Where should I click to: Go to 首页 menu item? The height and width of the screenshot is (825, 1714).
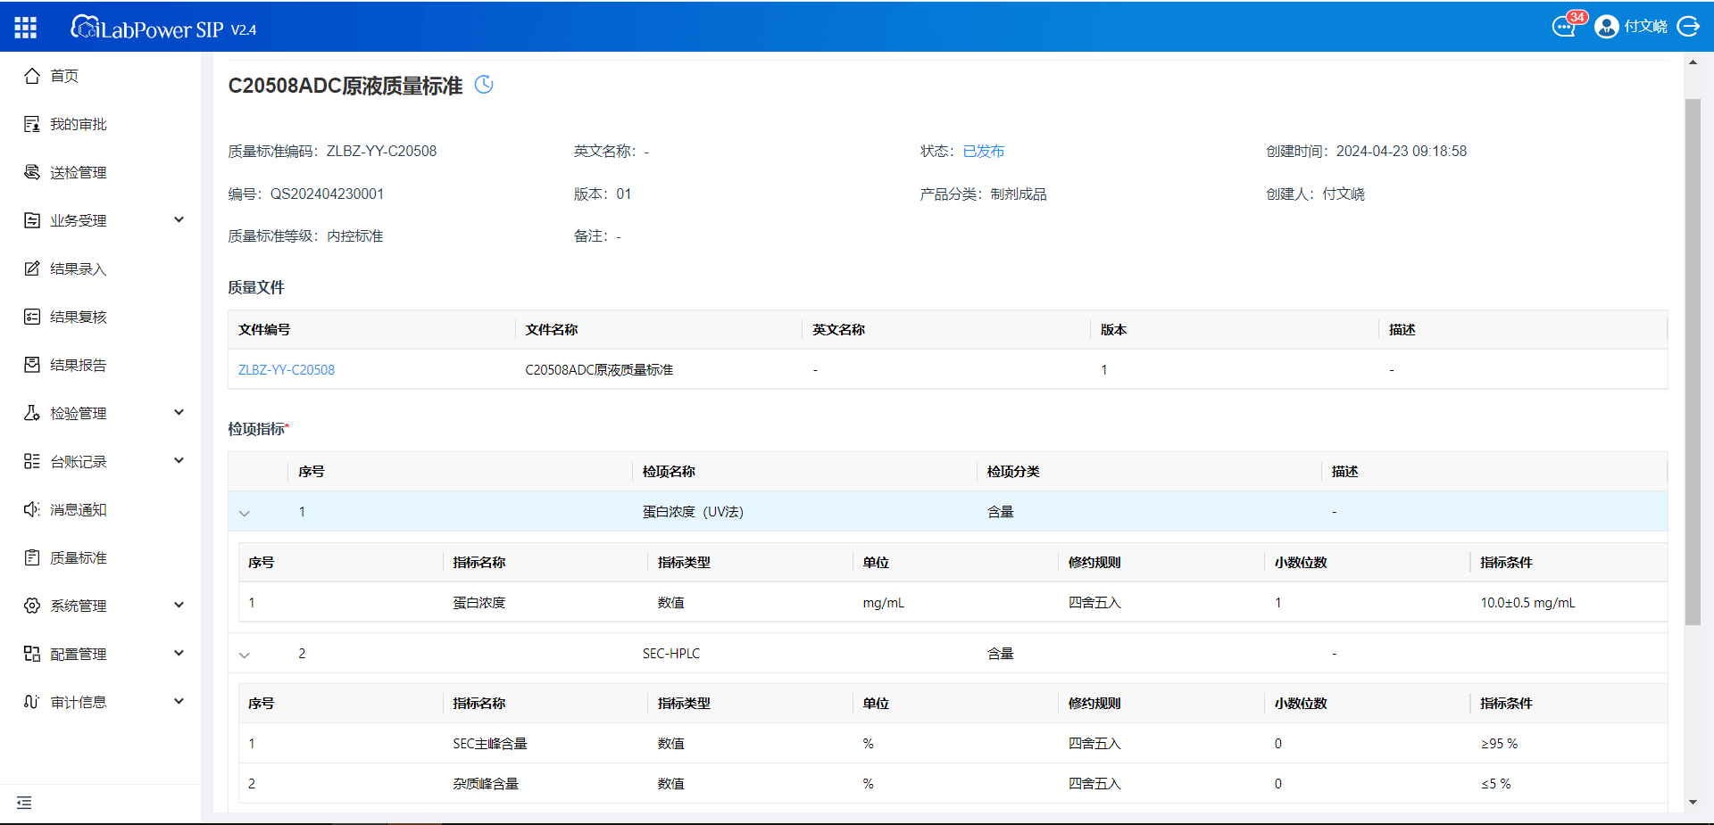[64, 76]
